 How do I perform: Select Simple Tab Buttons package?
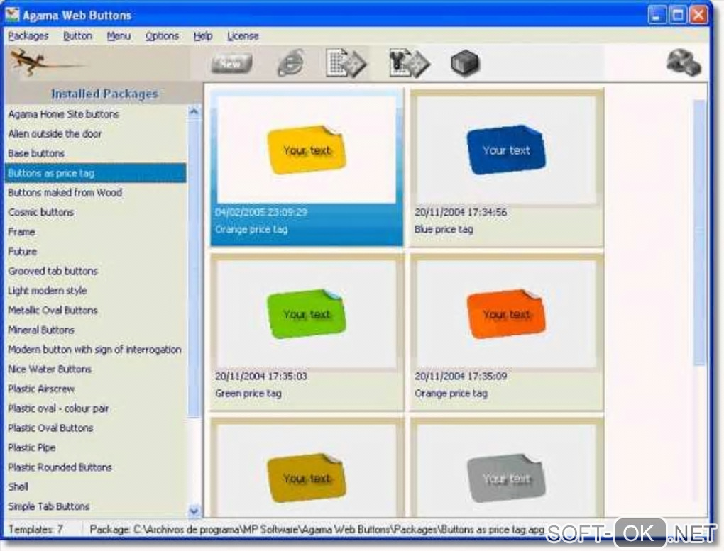pyautogui.click(x=96, y=506)
